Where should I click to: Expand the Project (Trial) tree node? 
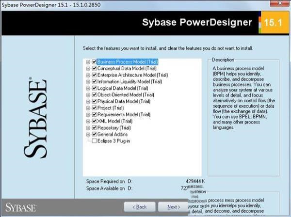pos(88,108)
